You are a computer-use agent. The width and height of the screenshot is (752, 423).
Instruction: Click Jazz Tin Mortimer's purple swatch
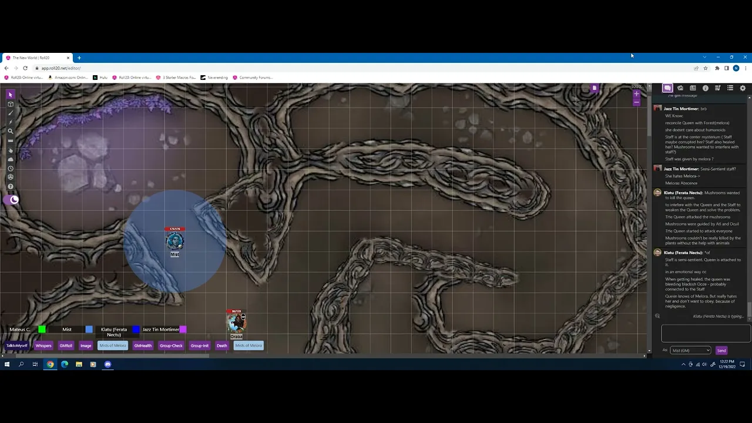tap(183, 330)
